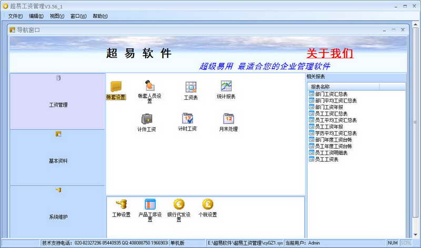The width and height of the screenshot is (421, 248).
Task: Open 员工工资明细表 report
Action: [x=328, y=152]
